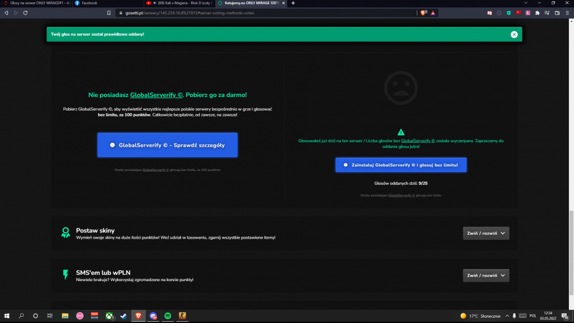Open Brave Shields lion icon
Screen dimensions: 574x323
point(424,13)
